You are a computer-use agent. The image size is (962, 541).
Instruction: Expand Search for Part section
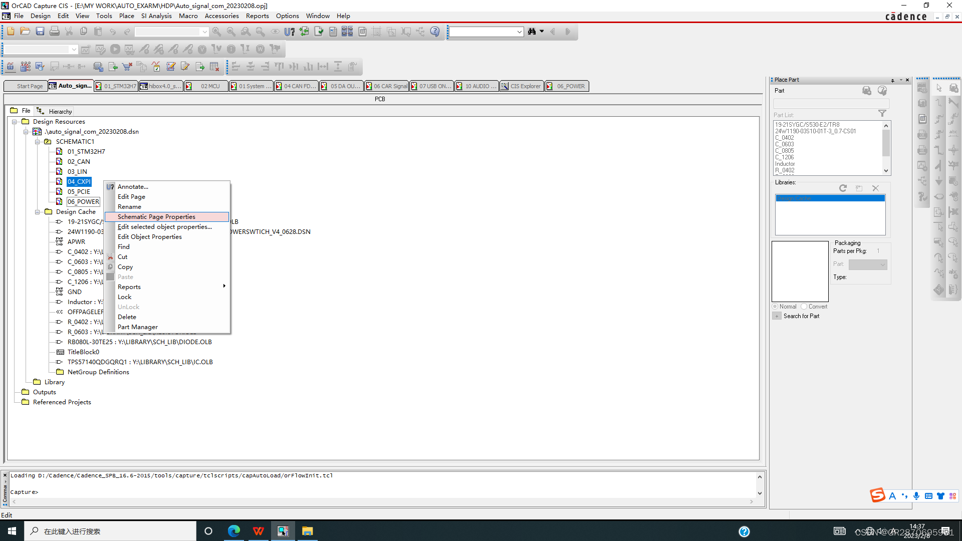[777, 316]
